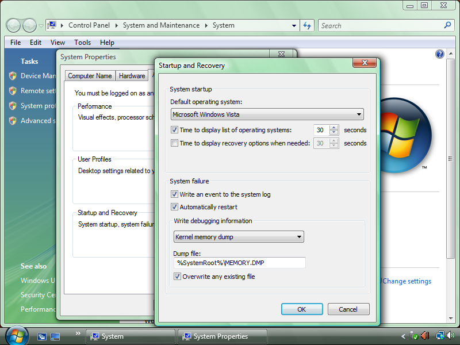Open the File menu
The height and width of the screenshot is (345, 460).
pos(16,43)
